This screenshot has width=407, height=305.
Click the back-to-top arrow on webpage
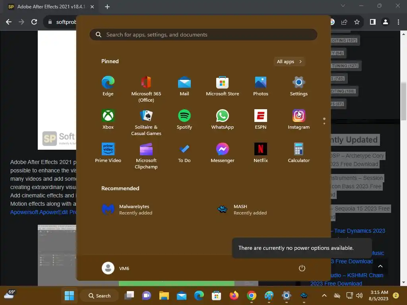pyautogui.click(x=380, y=266)
